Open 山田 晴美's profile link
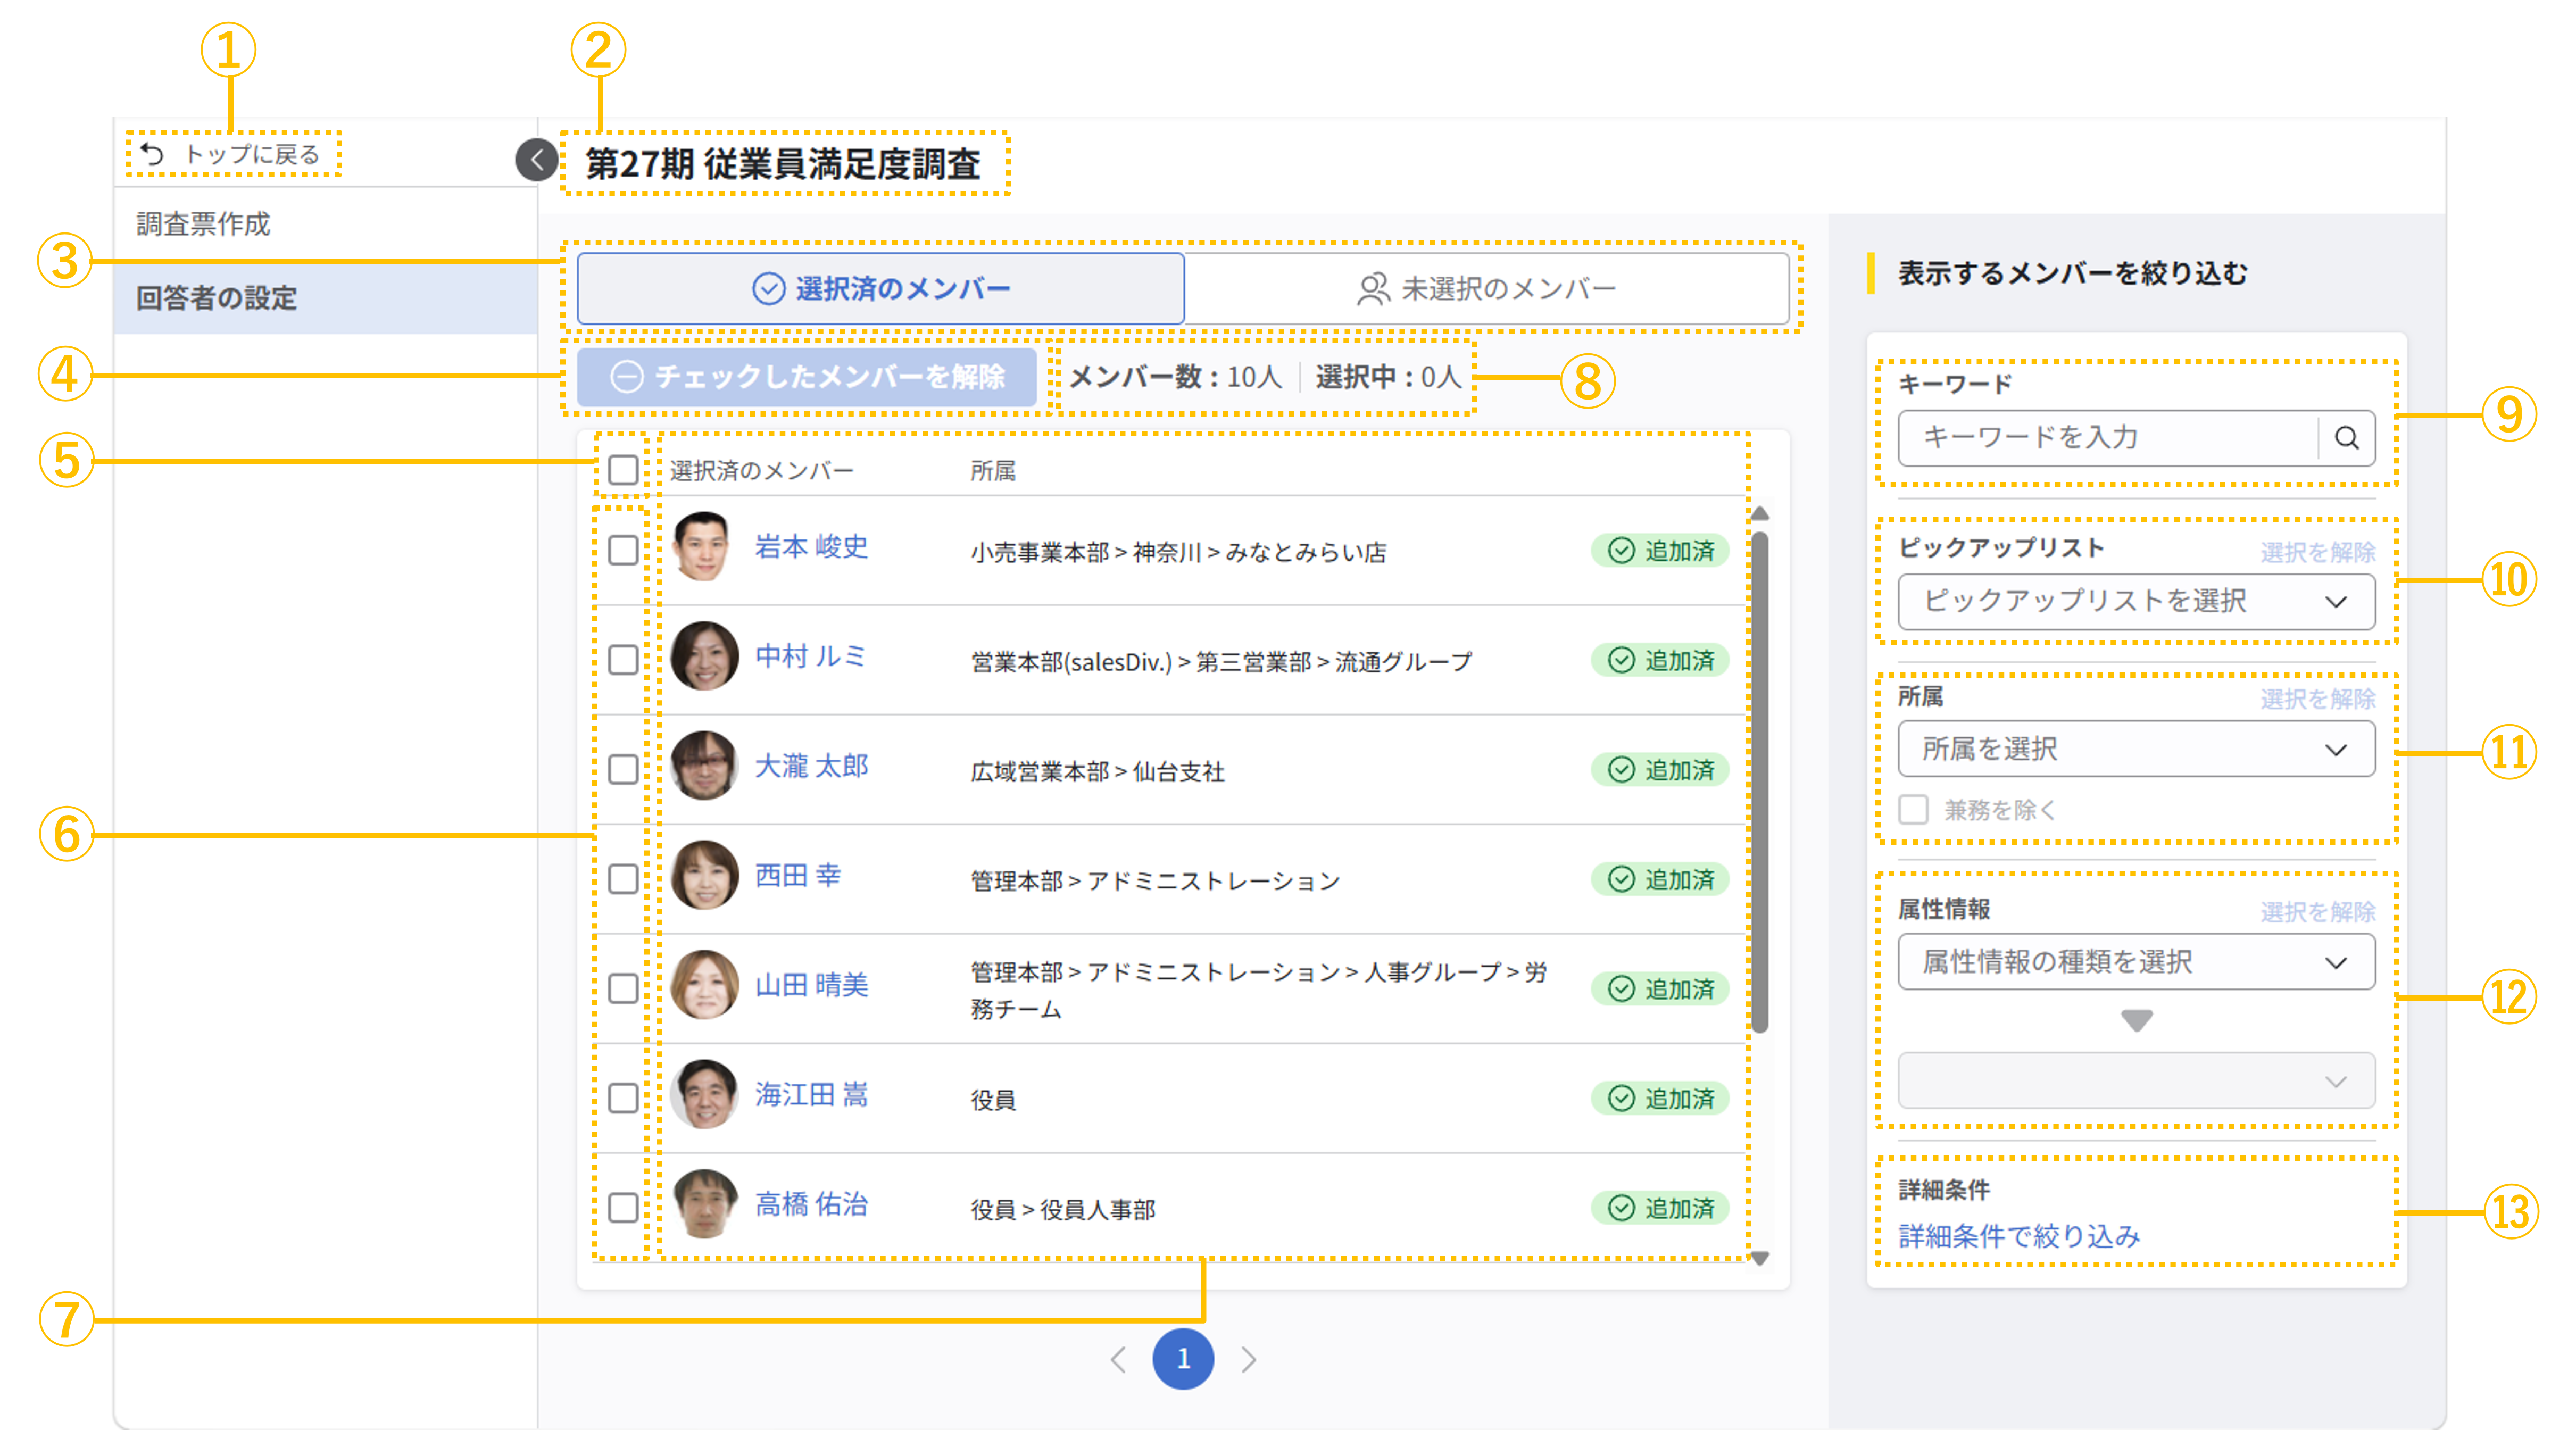2576x1430 pixels. pos(811,985)
